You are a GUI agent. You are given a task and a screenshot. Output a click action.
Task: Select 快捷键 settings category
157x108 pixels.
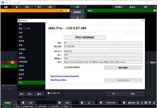point(31,70)
